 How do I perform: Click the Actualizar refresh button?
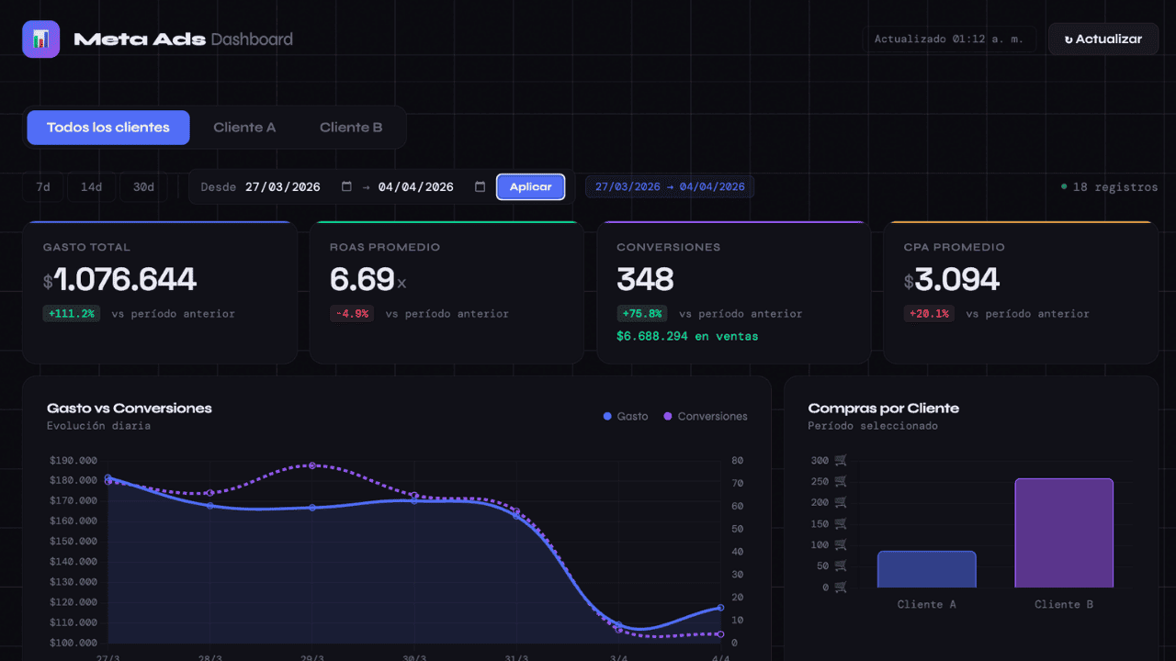coord(1103,39)
